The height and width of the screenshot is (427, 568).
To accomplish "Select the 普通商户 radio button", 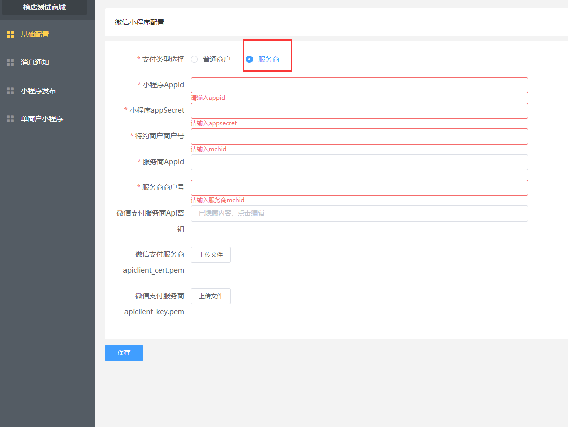I will pos(194,59).
